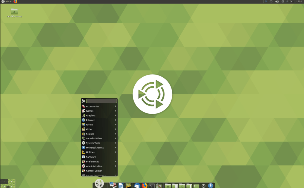Viewport: 304px width, 188px height.
Task: Open the Wi-Fi network indicator
Action: click(x=271, y=2)
